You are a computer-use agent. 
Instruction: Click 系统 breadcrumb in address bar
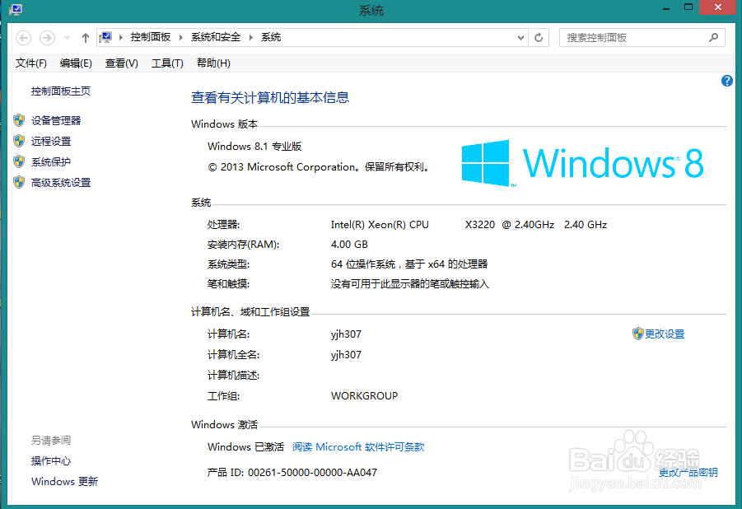pyautogui.click(x=271, y=37)
